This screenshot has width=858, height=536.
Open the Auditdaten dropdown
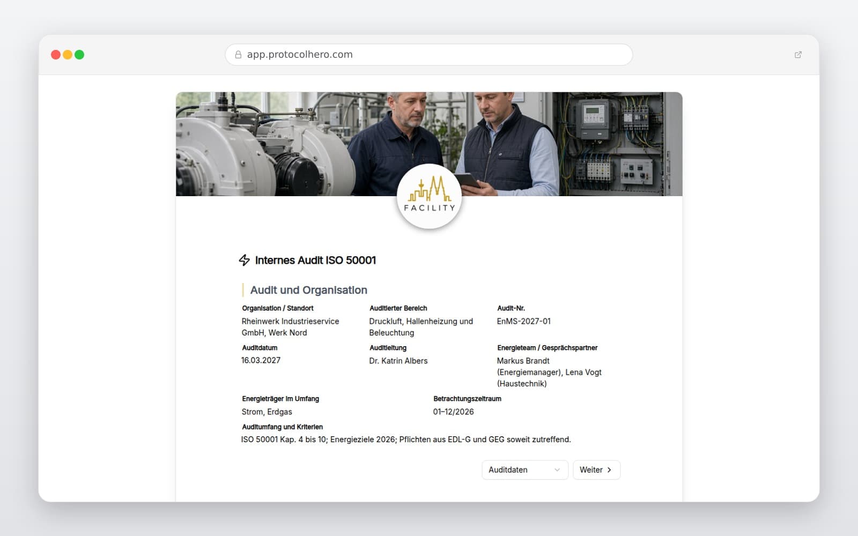point(524,470)
